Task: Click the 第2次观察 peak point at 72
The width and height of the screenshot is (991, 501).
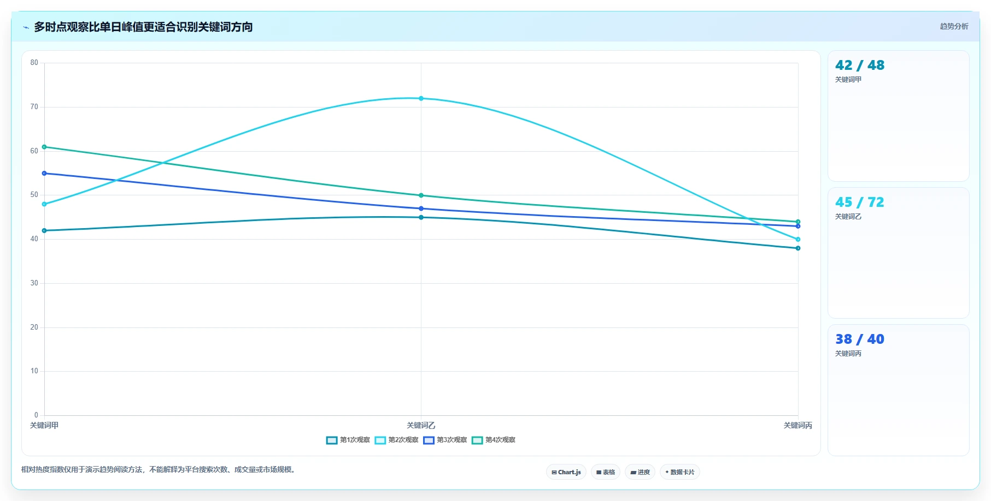Action: pyautogui.click(x=421, y=98)
